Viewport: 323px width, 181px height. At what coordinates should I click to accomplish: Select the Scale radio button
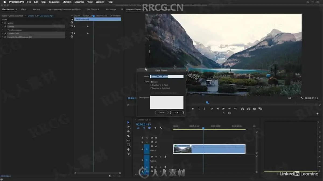152,82
